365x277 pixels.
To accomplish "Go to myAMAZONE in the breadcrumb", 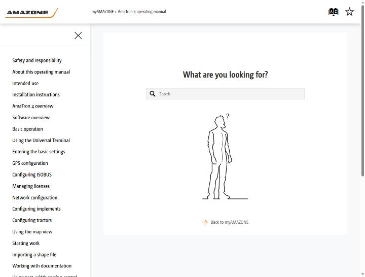I will coord(102,12).
